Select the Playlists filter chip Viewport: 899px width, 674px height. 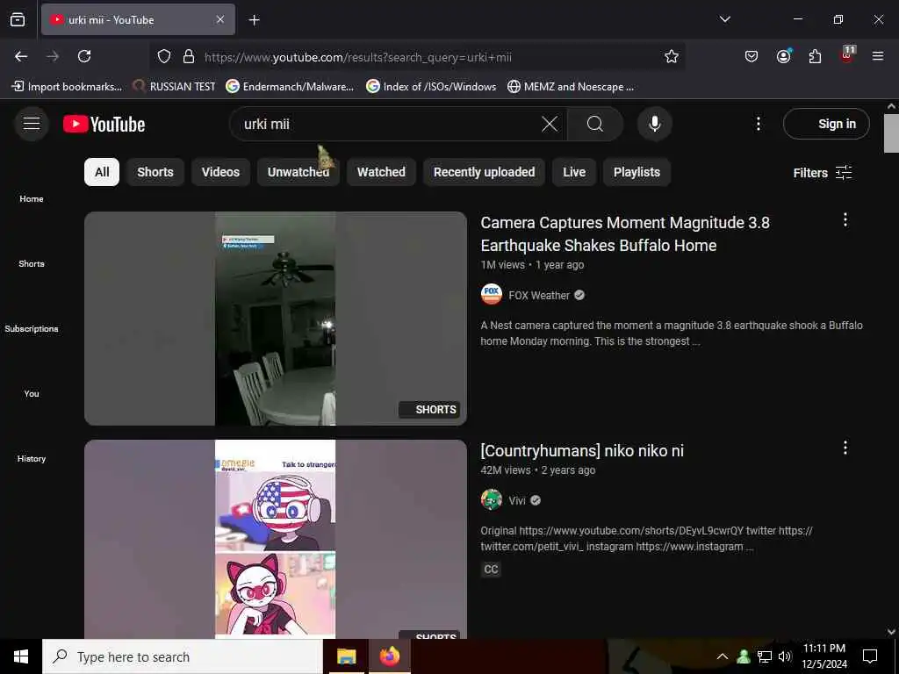click(636, 172)
